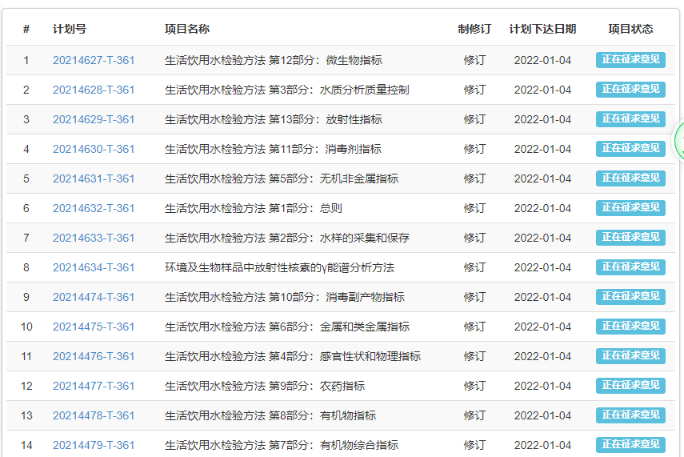Open plan link 20214629-T-361

point(94,119)
